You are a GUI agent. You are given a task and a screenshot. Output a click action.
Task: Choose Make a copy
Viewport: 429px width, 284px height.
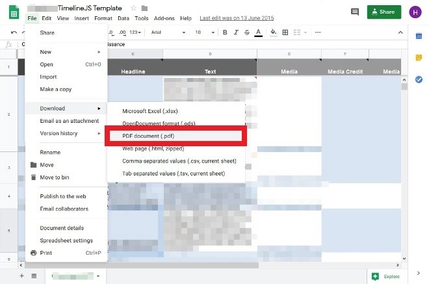click(x=66, y=89)
